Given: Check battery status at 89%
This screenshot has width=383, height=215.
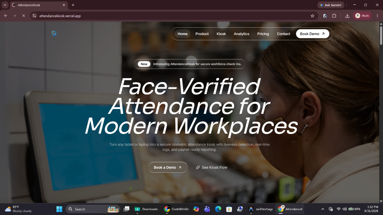Looking at the screenshot, I should [x=354, y=209].
